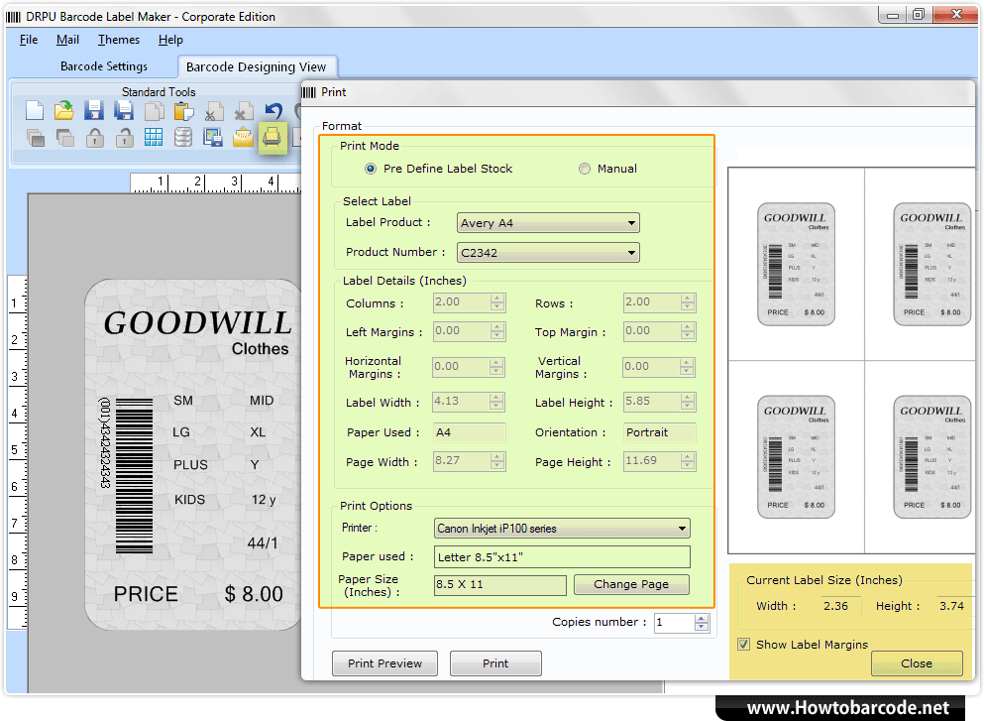Expand the Product Number C2342 dropdown
Image resolution: width=984 pixels, height=721 pixels.
tap(632, 252)
